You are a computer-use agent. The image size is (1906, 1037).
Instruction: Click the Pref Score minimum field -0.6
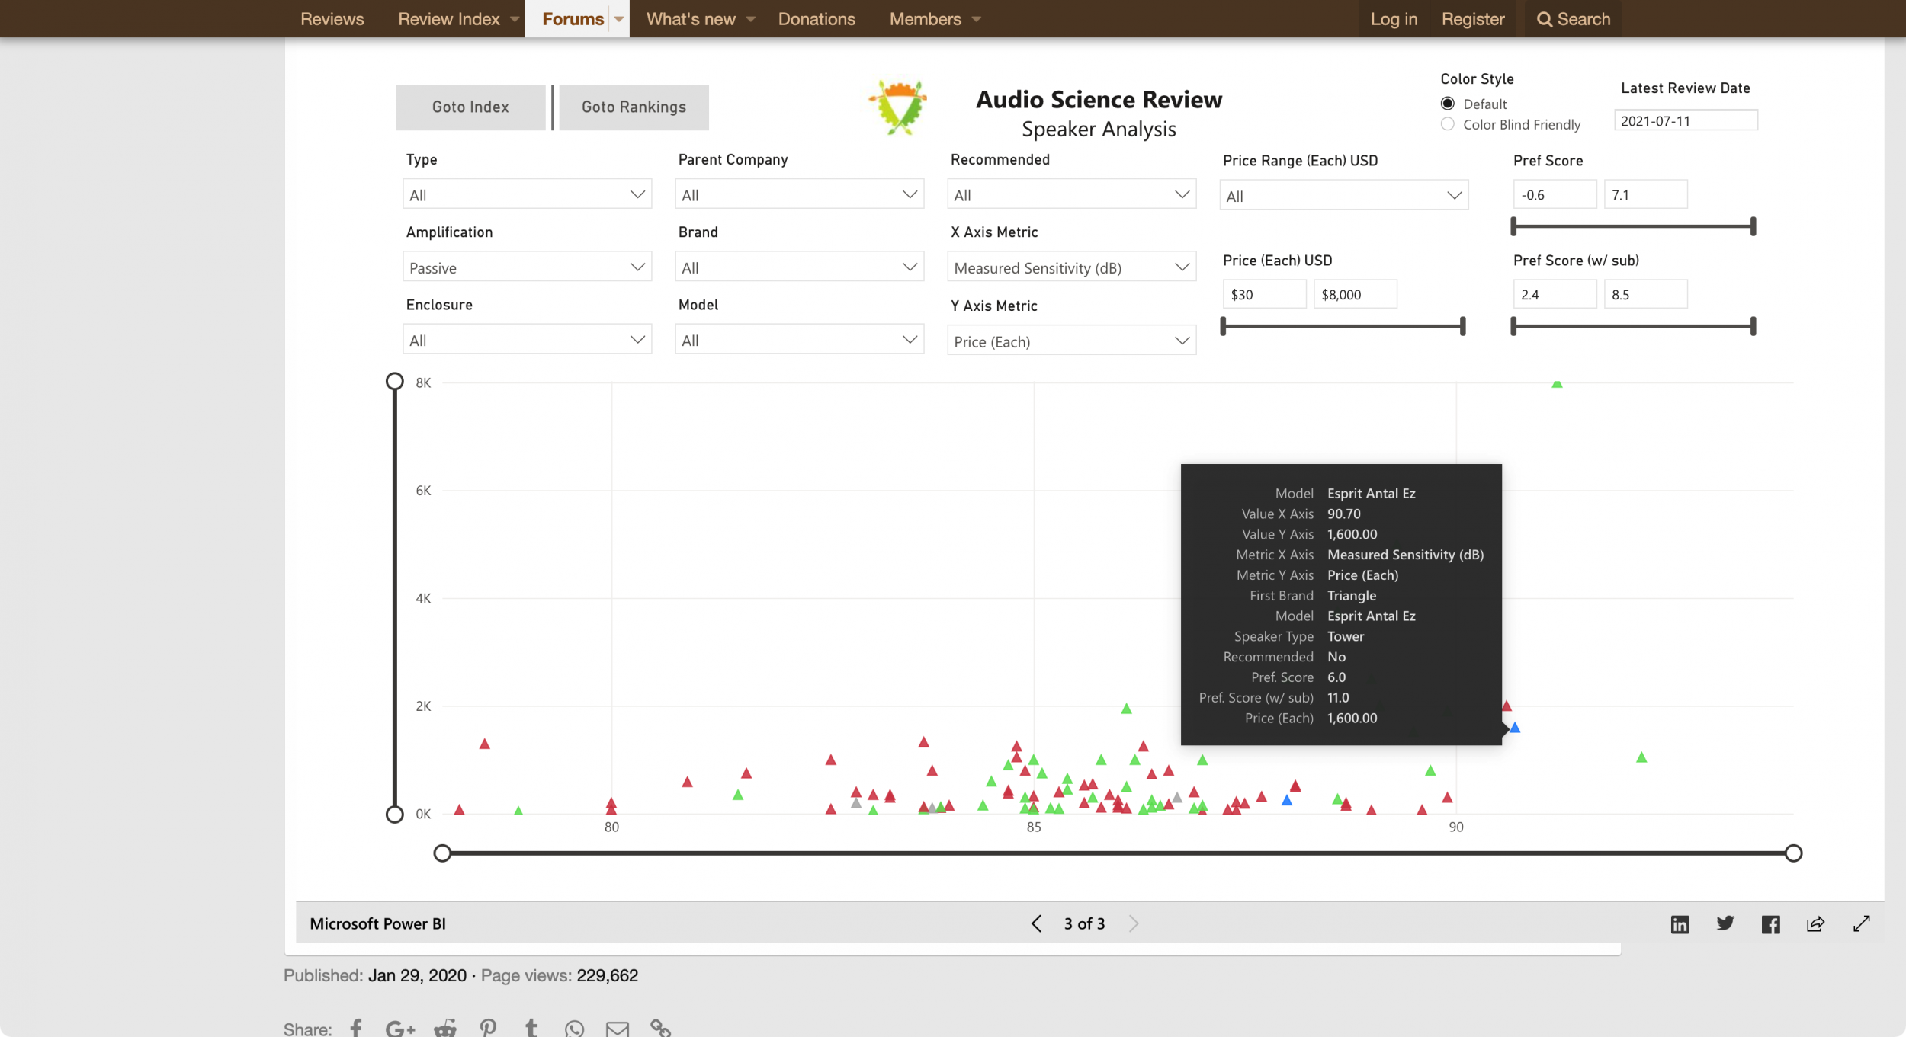tap(1555, 194)
